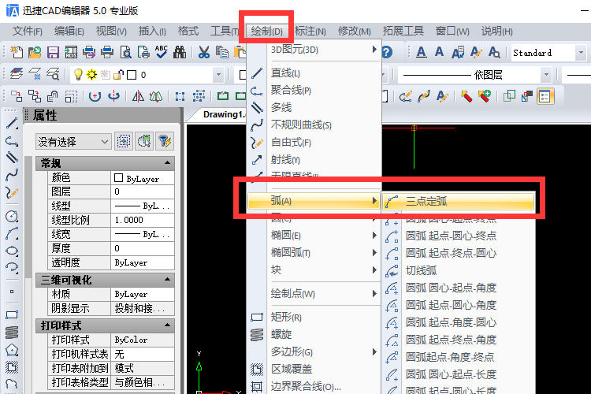Select 三点定弧 in the arc submenu
The width and height of the screenshot is (591, 394).
[459, 202]
